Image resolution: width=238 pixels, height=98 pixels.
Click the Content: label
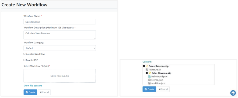coord(147,62)
